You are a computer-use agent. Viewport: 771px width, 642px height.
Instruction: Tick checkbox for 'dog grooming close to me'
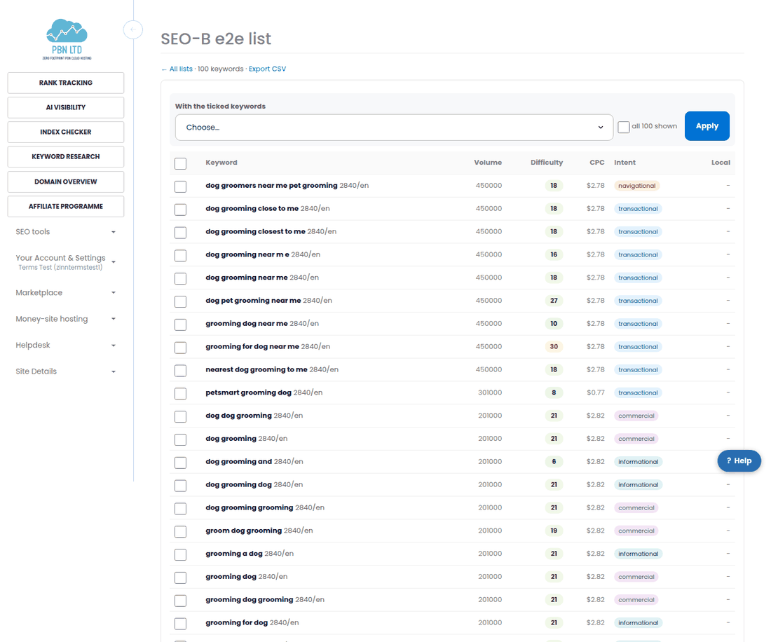coord(180,210)
